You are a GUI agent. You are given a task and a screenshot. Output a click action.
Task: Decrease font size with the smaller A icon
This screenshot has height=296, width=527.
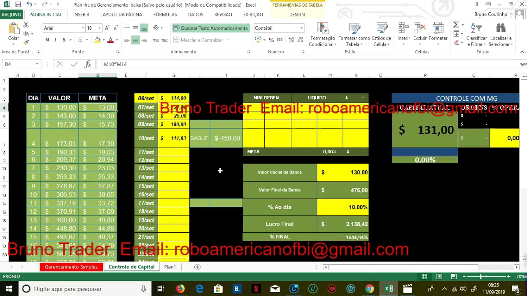[x=116, y=28]
